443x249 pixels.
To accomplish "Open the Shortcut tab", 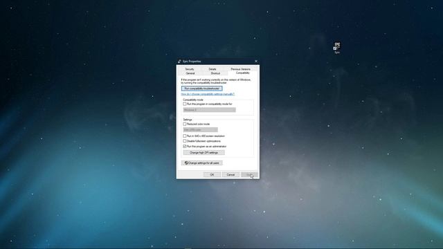I will tap(215, 73).
